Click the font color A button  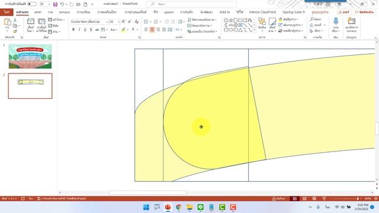pos(133,30)
